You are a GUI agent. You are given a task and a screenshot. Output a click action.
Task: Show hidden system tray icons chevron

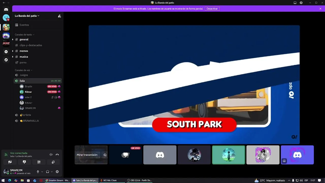[289, 180]
